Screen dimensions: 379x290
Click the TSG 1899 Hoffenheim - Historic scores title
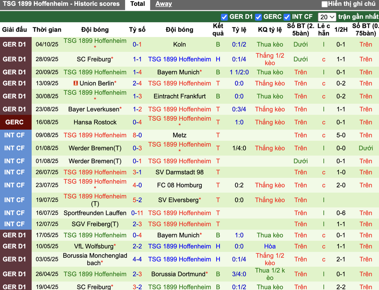click(x=61, y=4)
